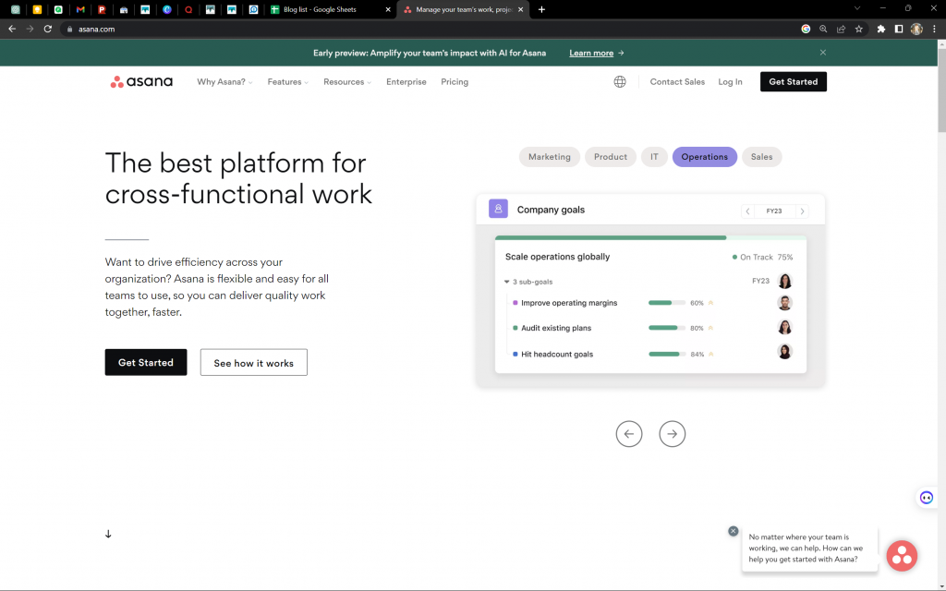
Task: Select the Marketing category pill
Action: (x=550, y=157)
